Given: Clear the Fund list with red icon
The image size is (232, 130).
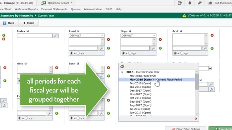Looking at the screenshot, I should click(108, 39).
